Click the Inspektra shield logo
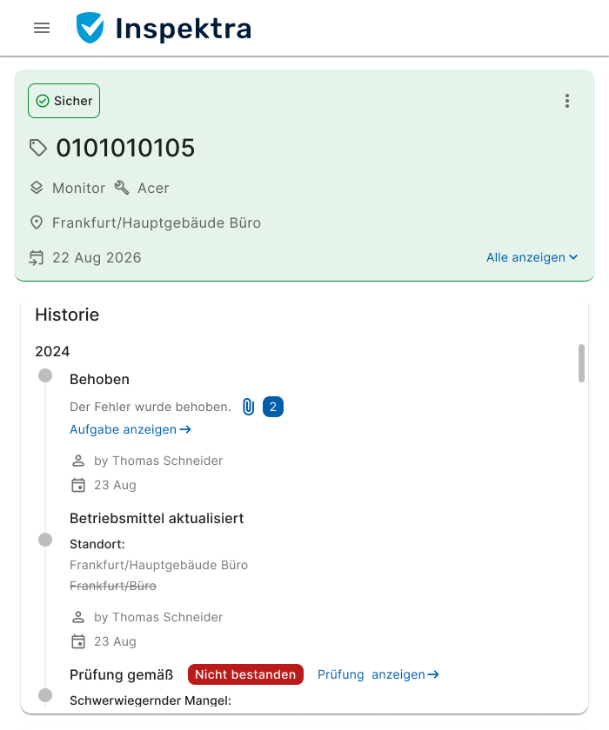 [x=90, y=28]
